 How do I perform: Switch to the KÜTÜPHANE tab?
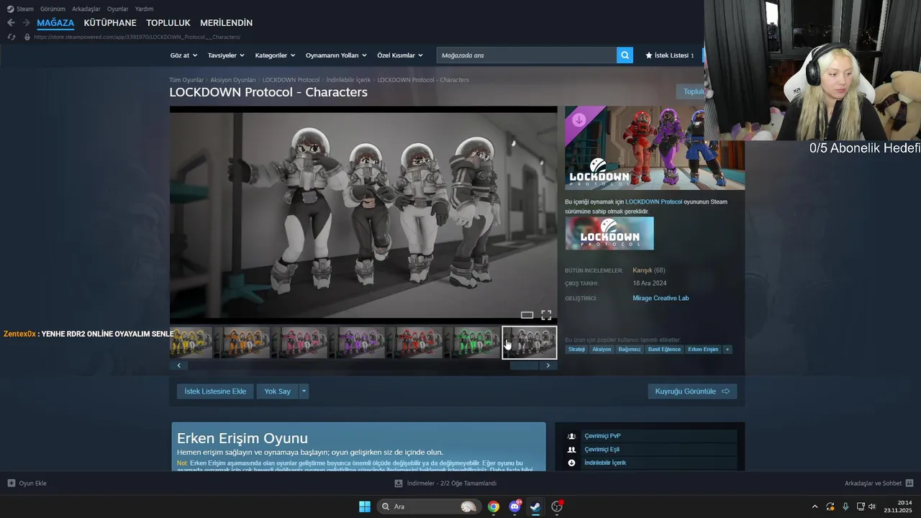pos(110,23)
